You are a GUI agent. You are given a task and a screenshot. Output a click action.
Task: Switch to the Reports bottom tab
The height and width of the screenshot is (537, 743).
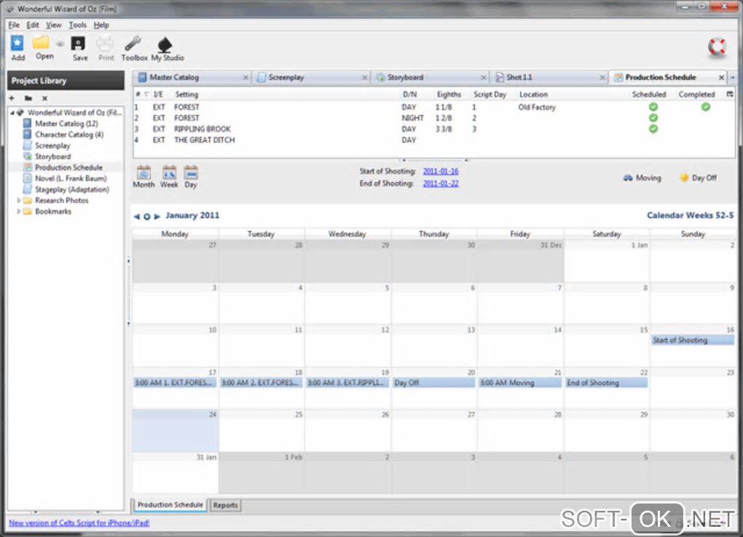coord(225,505)
